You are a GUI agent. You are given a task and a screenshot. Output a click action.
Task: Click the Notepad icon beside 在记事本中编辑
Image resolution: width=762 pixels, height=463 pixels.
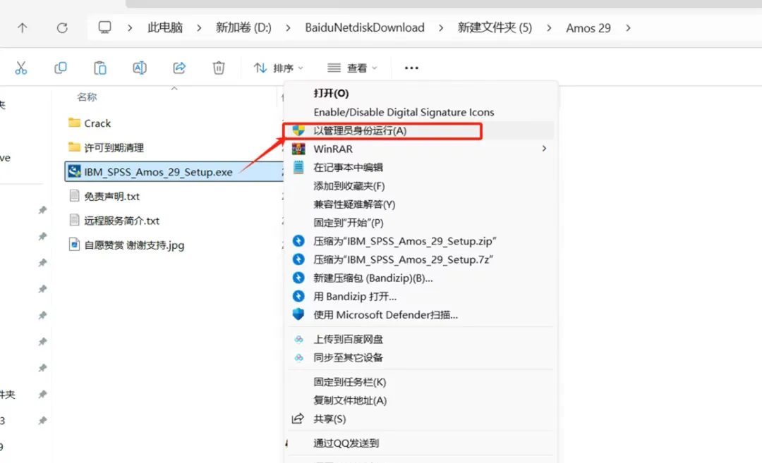point(298,168)
